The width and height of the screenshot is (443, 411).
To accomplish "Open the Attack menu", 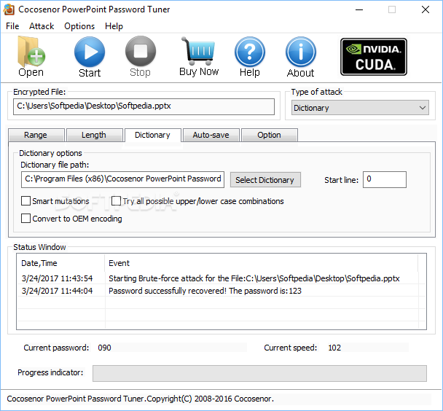I will click(x=42, y=26).
